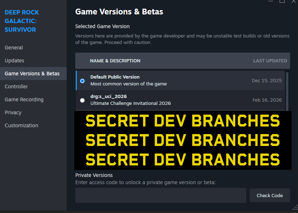Close the properties window

(x=294, y=1)
